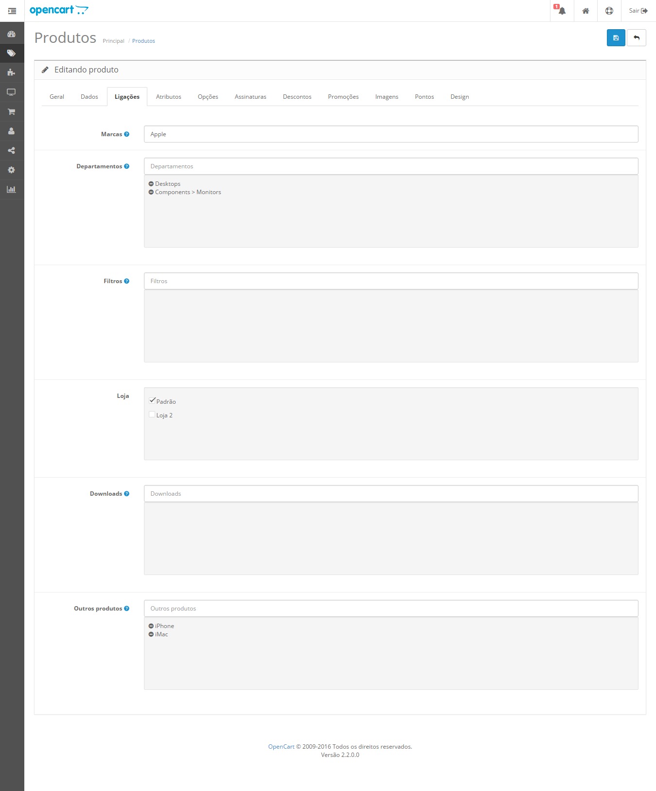The height and width of the screenshot is (791, 656).
Task: Open the storefront home icon
Action: (x=585, y=11)
